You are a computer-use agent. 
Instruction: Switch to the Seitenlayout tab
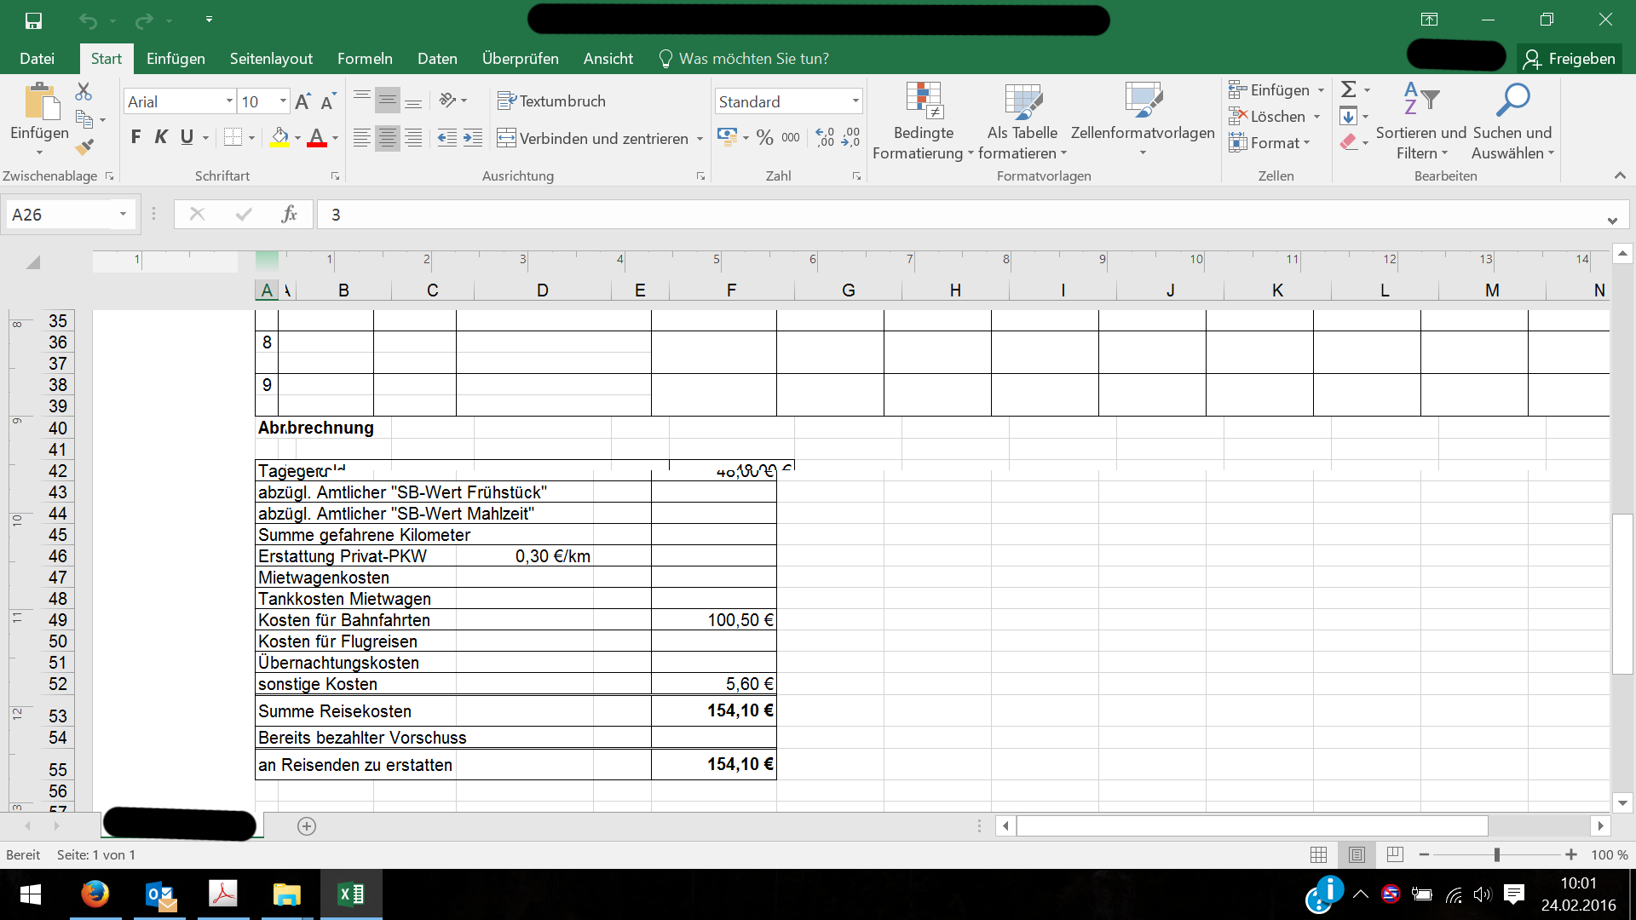[271, 59]
